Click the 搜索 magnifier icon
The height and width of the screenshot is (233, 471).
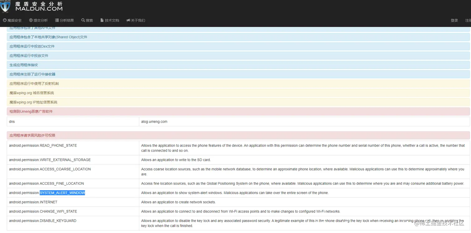(x=83, y=20)
